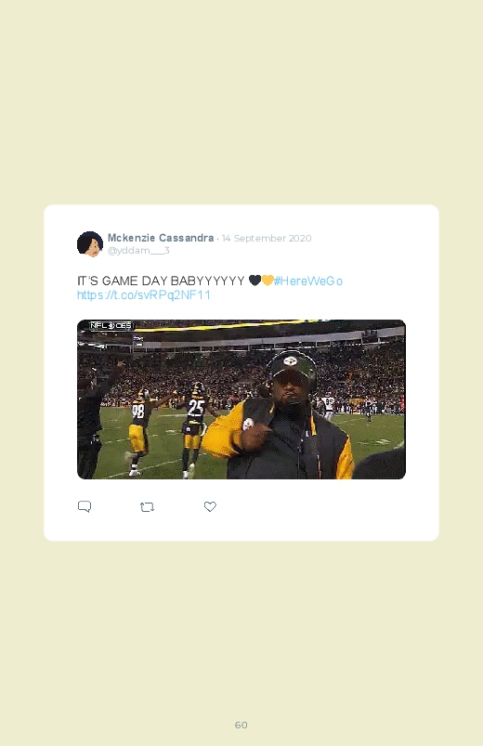This screenshot has height=746, width=483.
Task: Open Mckenzie Cassandra's profile avatar
Action: click(90, 244)
